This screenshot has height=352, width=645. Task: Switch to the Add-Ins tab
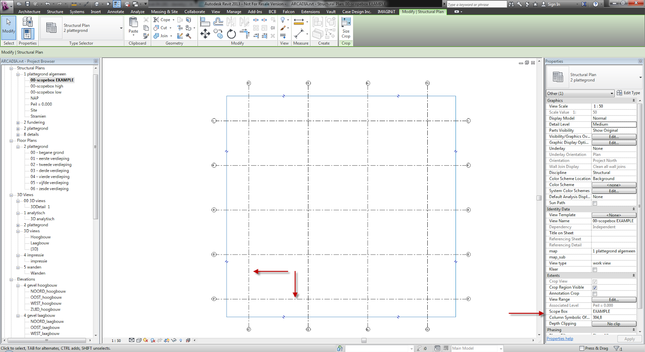tap(255, 12)
